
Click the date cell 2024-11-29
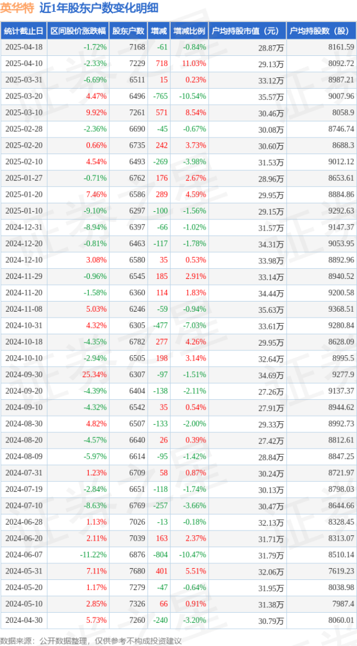tap(24, 277)
